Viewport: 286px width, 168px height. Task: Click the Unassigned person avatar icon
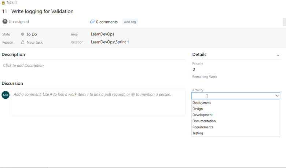[5, 22]
